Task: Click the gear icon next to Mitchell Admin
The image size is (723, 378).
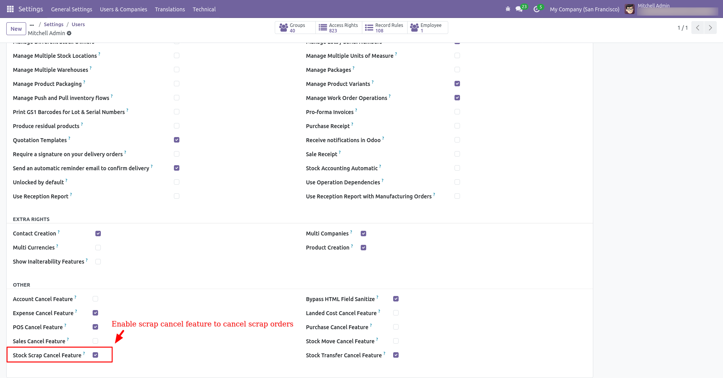Action: click(x=69, y=33)
